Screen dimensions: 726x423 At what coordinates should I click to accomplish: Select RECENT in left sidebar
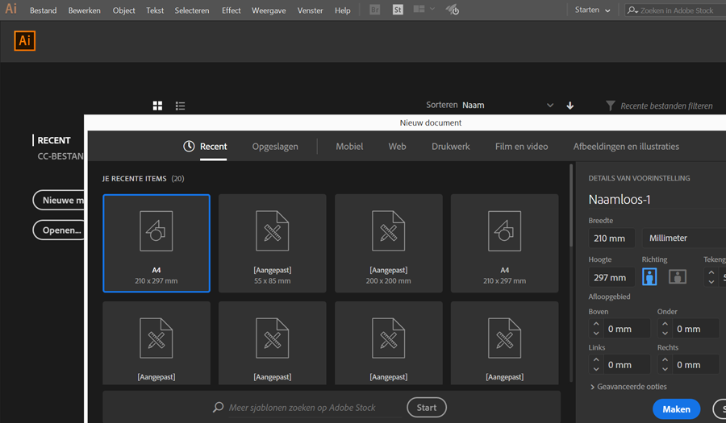coord(54,140)
